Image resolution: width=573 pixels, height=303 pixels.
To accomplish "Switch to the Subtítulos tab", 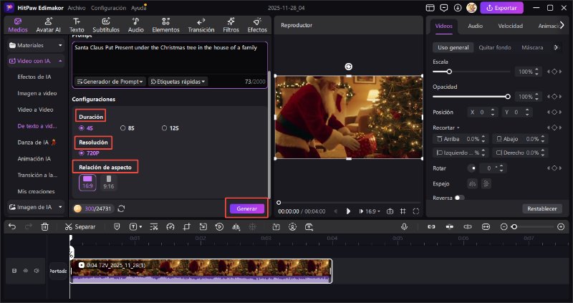I will tap(106, 25).
